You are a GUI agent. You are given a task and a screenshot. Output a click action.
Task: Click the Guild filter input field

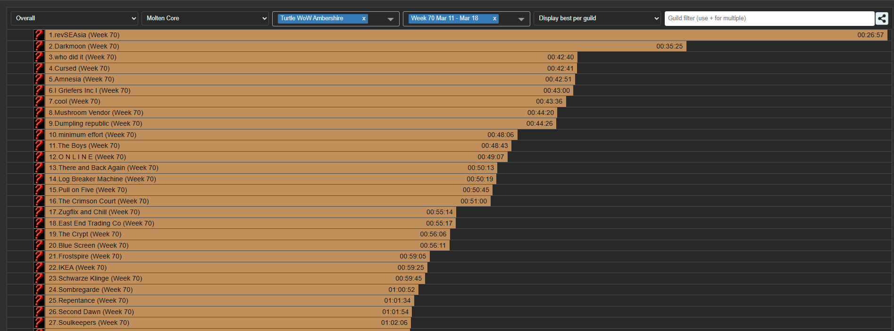point(769,18)
